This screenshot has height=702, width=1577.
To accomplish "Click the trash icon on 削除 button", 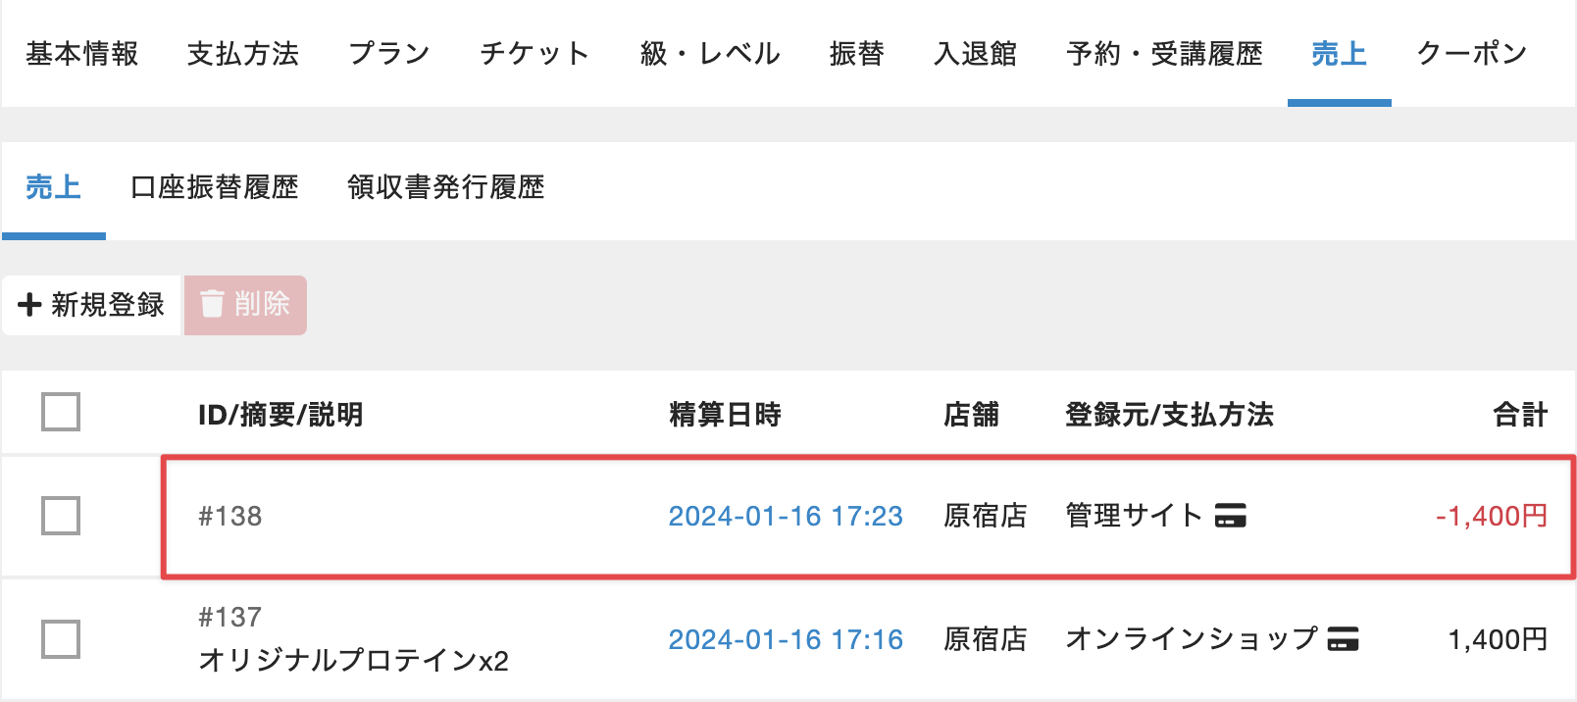I will point(212,304).
